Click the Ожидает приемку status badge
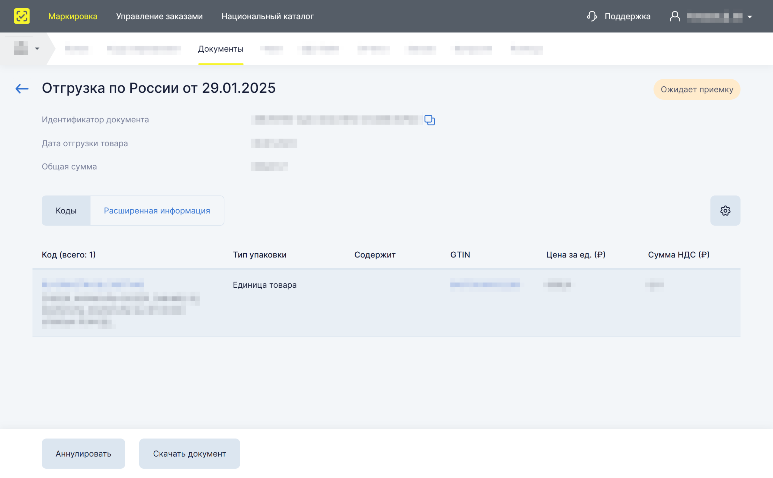773x478 pixels. pyautogui.click(x=697, y=89)
